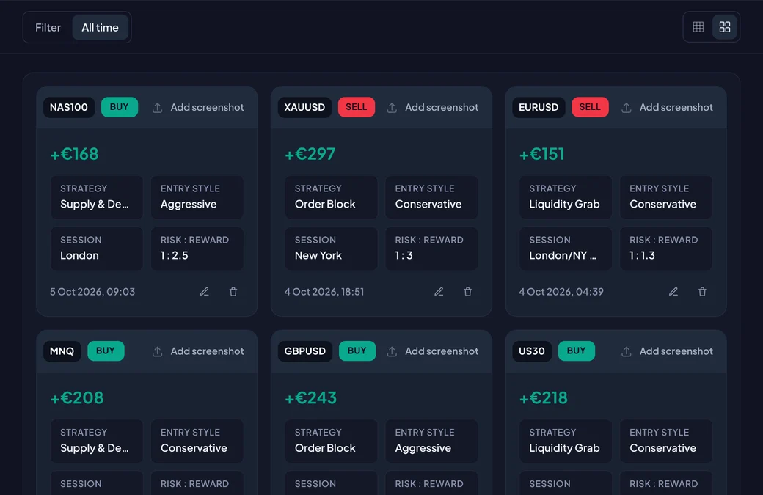
Task: Click the EURUSD symbol tag
Action: [539, 108]
